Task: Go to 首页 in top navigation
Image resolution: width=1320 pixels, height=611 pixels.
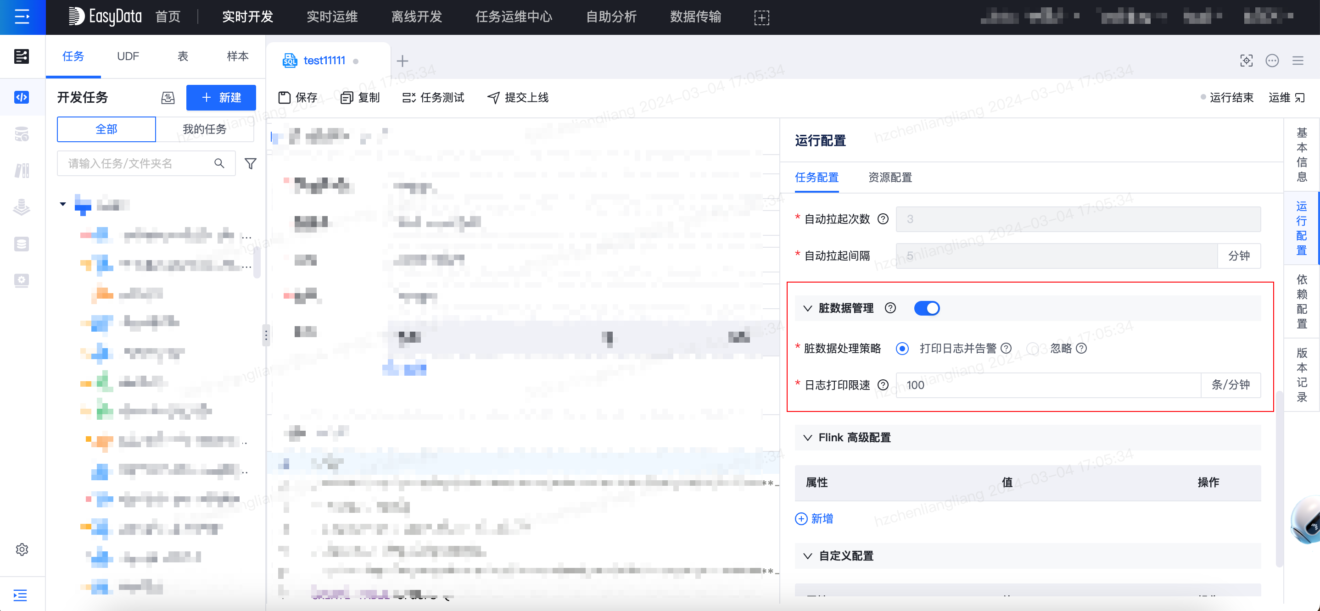Action: coord(168,17)
